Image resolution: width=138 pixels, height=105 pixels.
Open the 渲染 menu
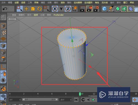63,2
